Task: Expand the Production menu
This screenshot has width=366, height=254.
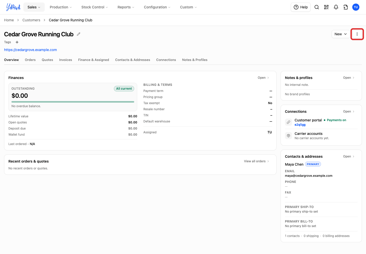Action: click(x=61, y=7)
